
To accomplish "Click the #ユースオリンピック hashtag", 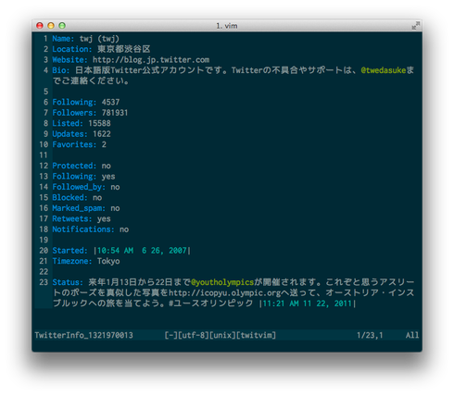I will pyautogui.click(x=211, y=303).
